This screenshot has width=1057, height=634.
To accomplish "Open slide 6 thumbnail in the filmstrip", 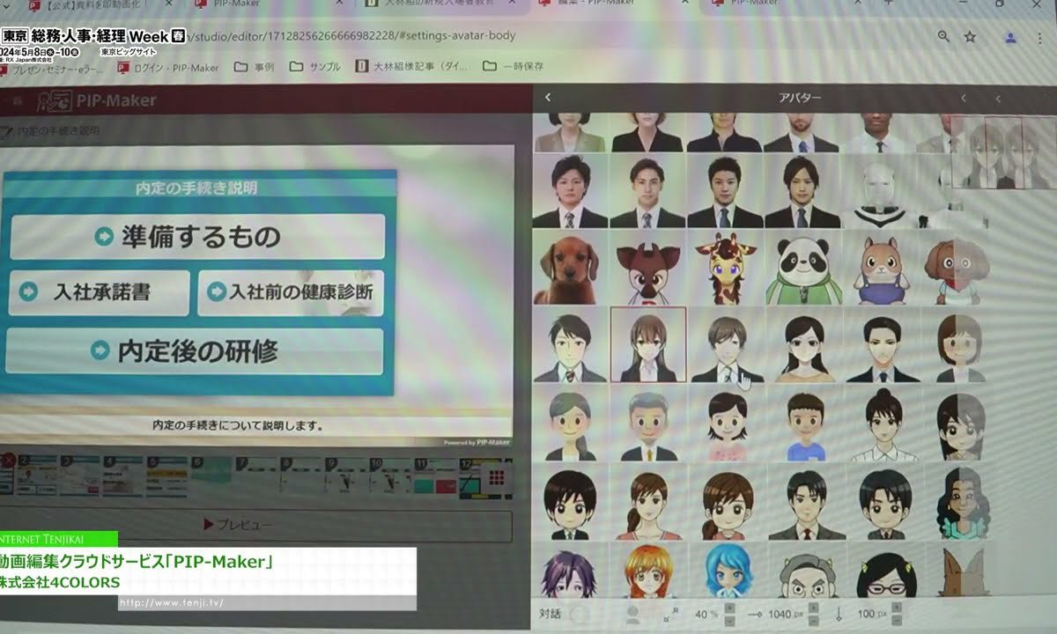I will 210,476.
